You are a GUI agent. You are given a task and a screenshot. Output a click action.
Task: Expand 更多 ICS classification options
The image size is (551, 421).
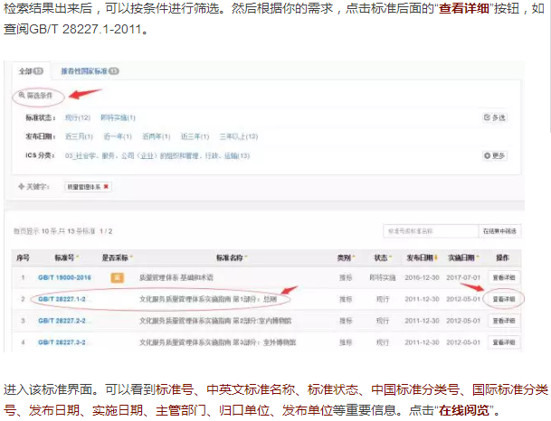(495, 155)
